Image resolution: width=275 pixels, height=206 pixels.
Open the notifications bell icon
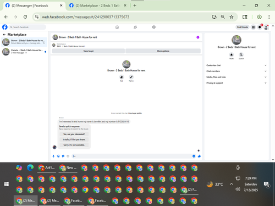260,27
